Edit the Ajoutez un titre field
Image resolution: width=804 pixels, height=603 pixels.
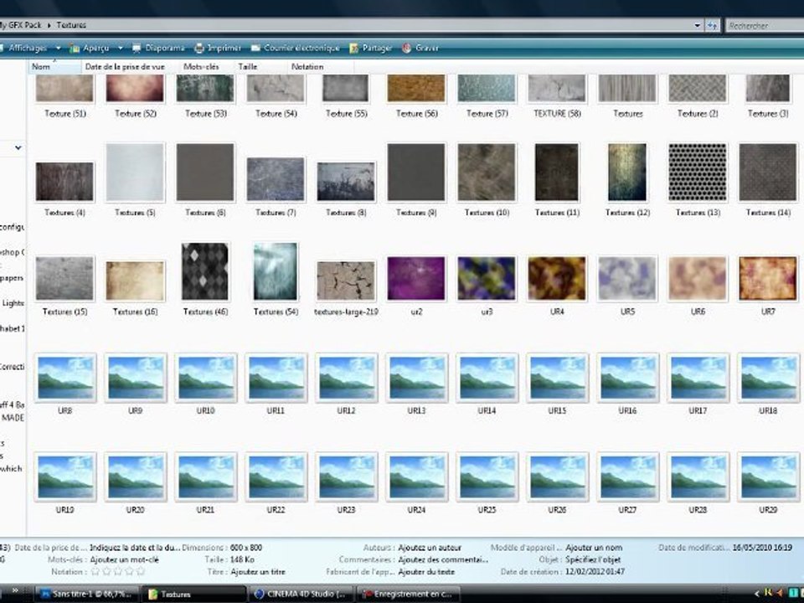[x=258, y=572]
